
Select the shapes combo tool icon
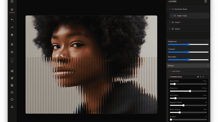pos(12,85)
